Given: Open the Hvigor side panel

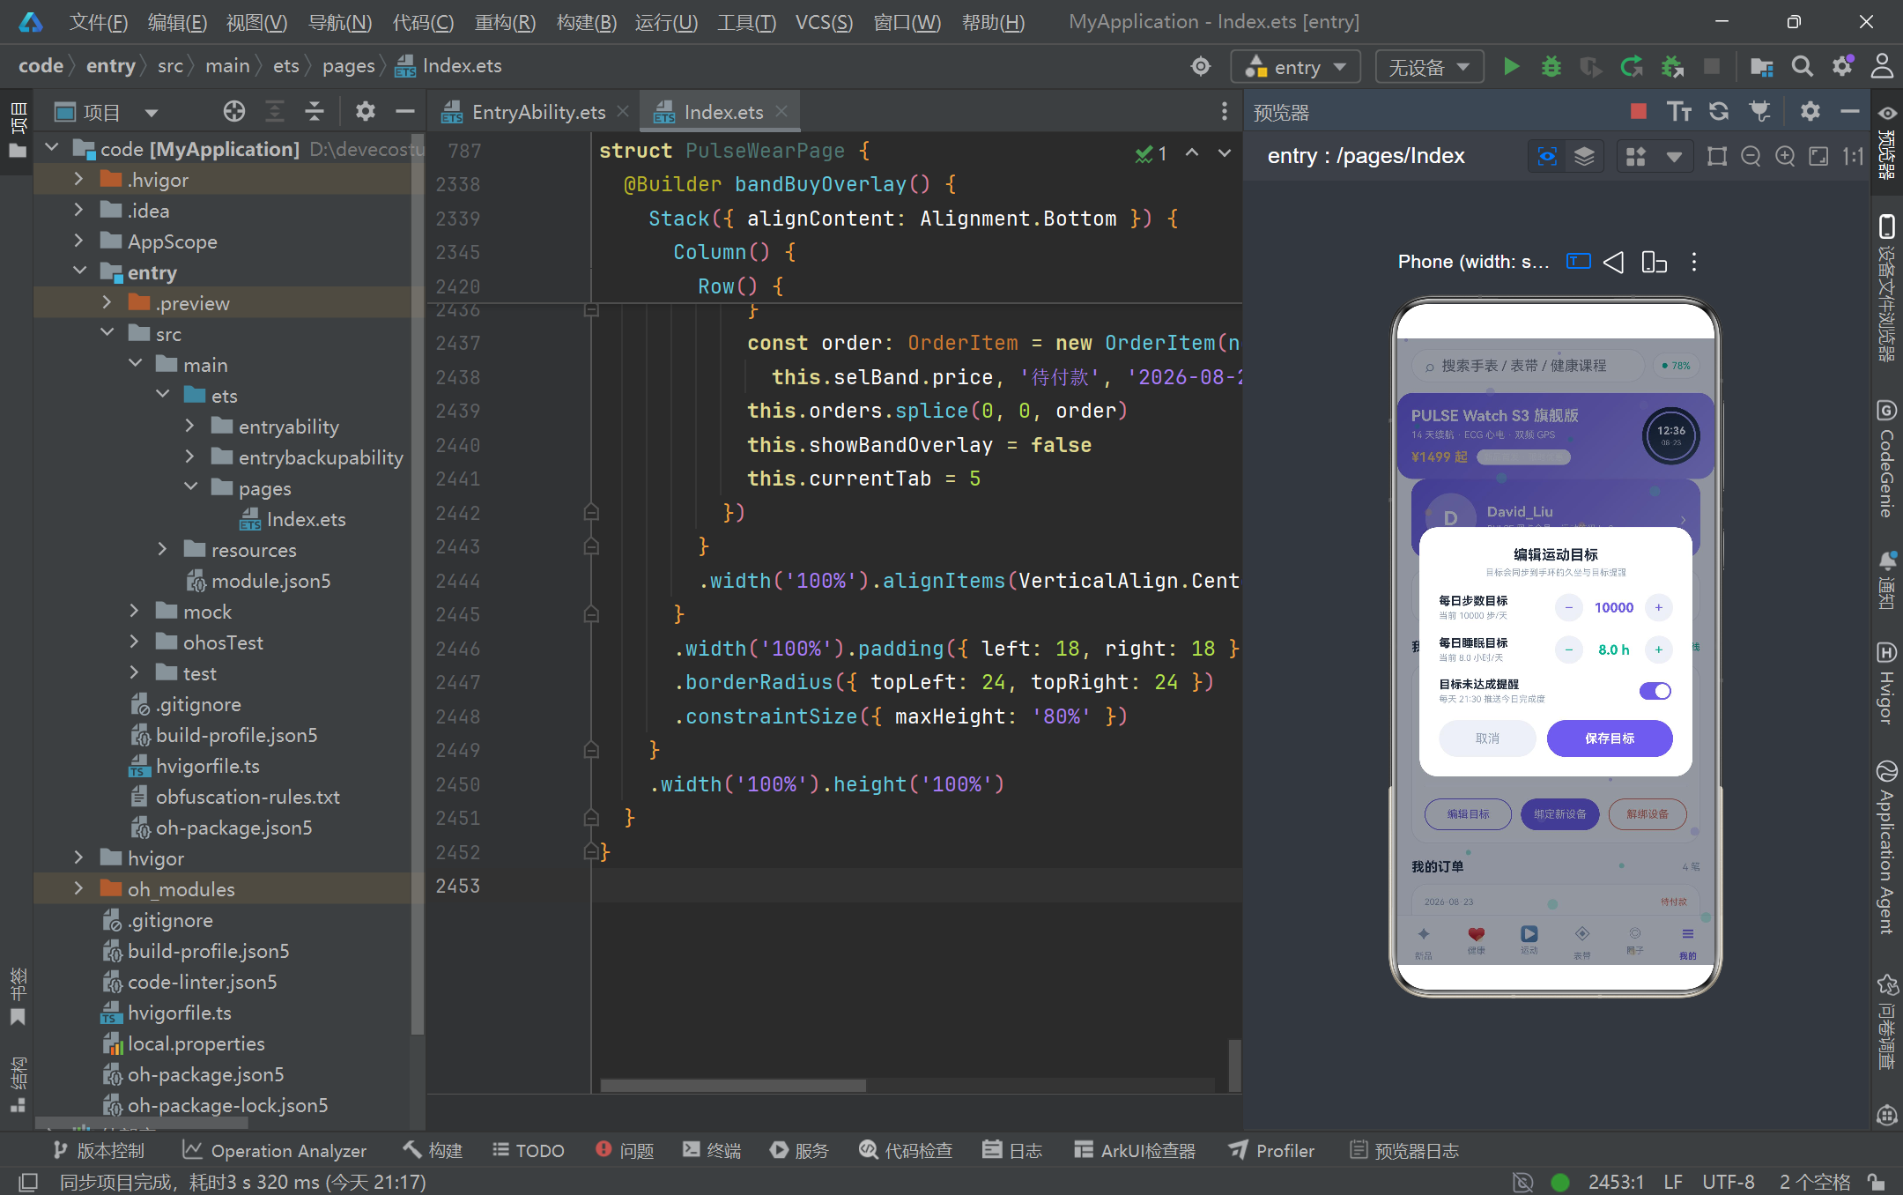Looking at the screenshot, I should point(1886,683).
